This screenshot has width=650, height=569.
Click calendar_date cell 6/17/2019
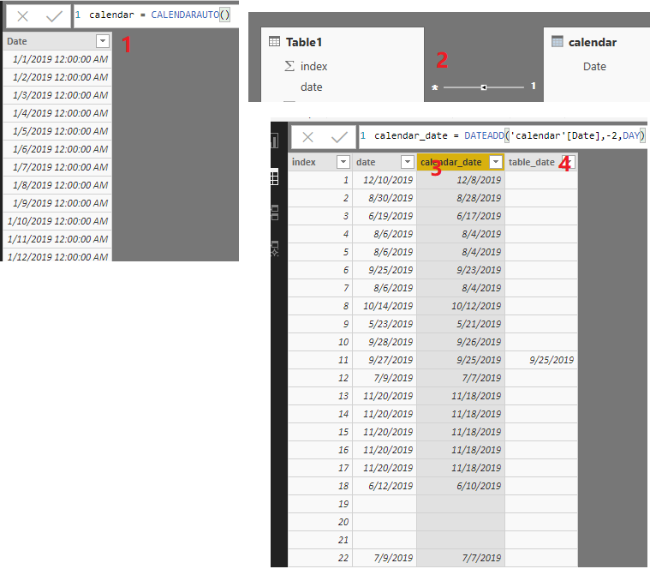[461, 216]
